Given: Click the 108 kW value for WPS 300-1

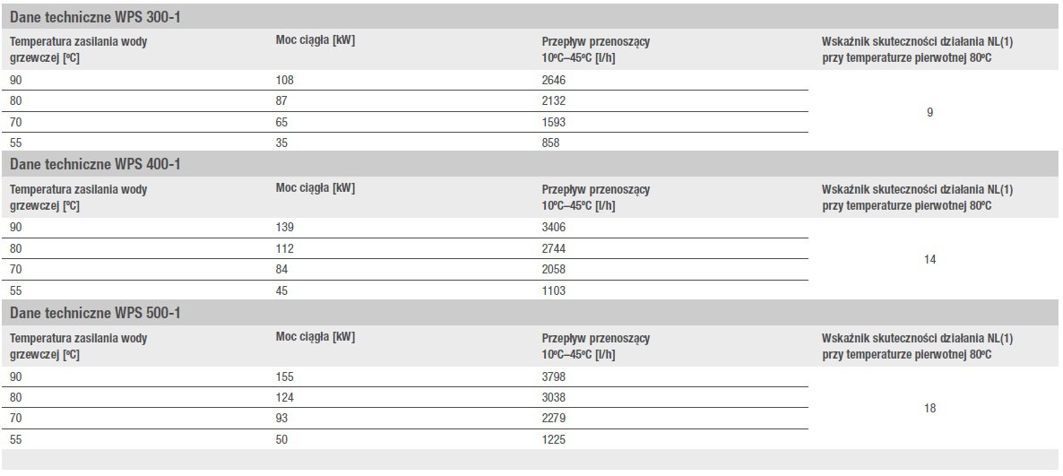Looking at the screenshot, I should [x=285, y=80].
